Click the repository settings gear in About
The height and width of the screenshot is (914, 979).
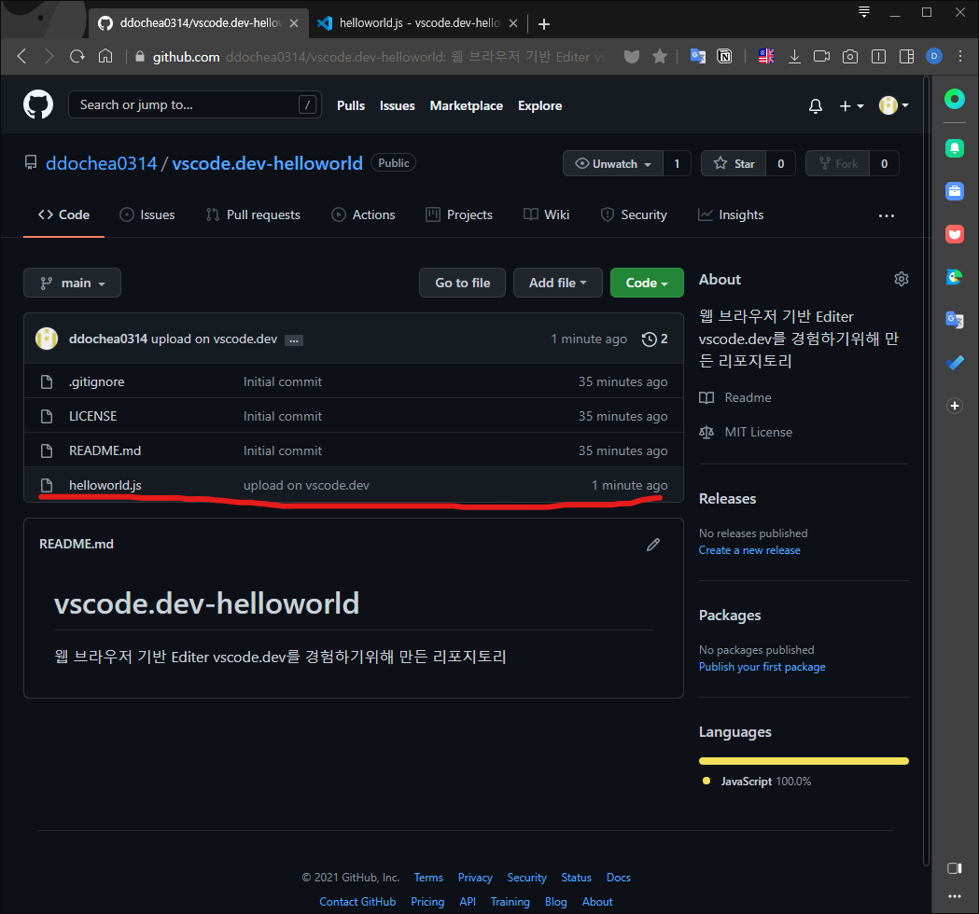pyautogui.click(x=901, y=279)
